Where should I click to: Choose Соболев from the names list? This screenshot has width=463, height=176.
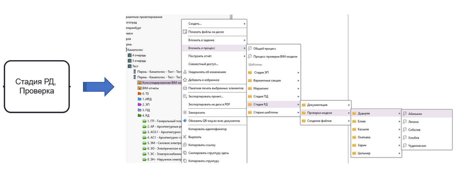pos(414,130)
